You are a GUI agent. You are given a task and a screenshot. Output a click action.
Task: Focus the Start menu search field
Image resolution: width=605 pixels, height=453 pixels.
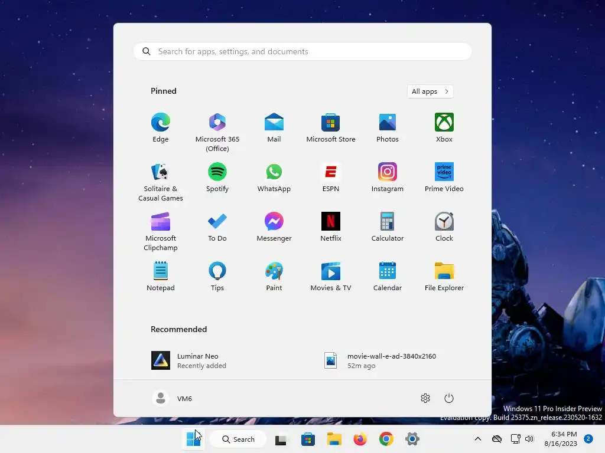[302, 51]
